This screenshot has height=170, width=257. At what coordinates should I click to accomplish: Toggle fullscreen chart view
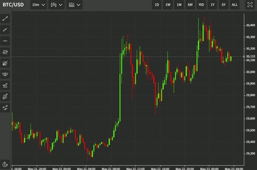250,5
